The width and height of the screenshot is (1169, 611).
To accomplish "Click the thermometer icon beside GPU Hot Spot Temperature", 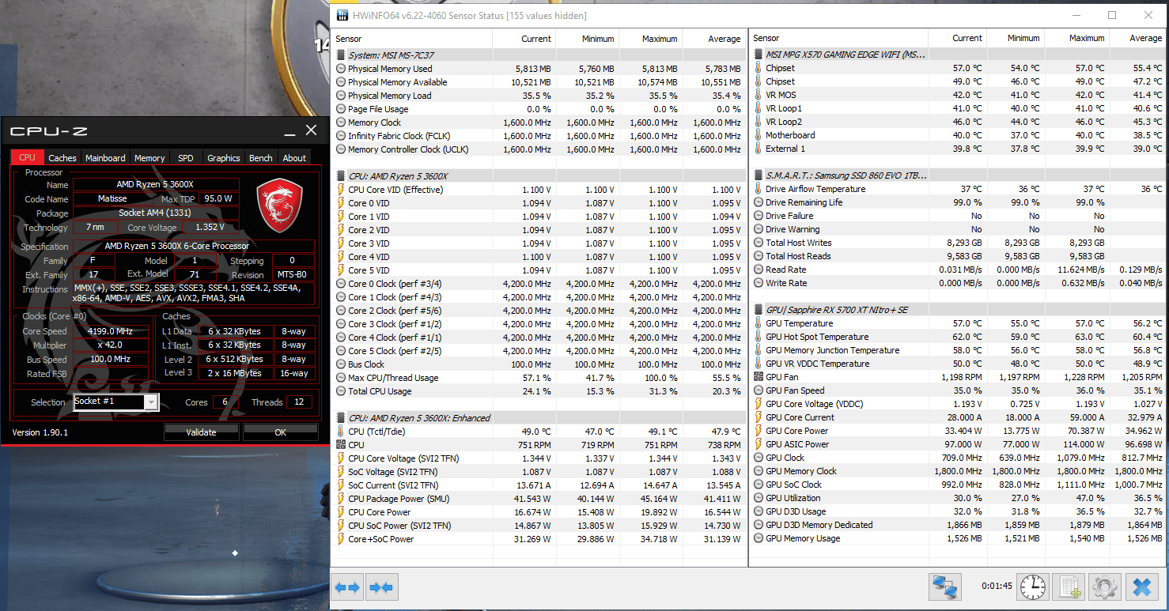I will (x=759, y=337).
